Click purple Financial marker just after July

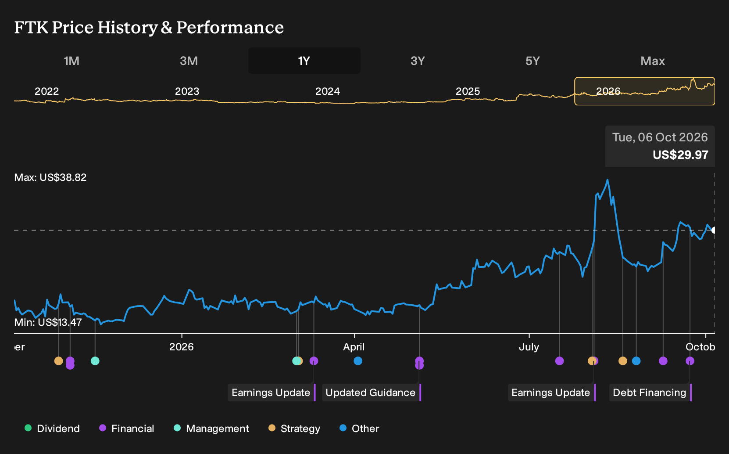(x=559, y=361)
